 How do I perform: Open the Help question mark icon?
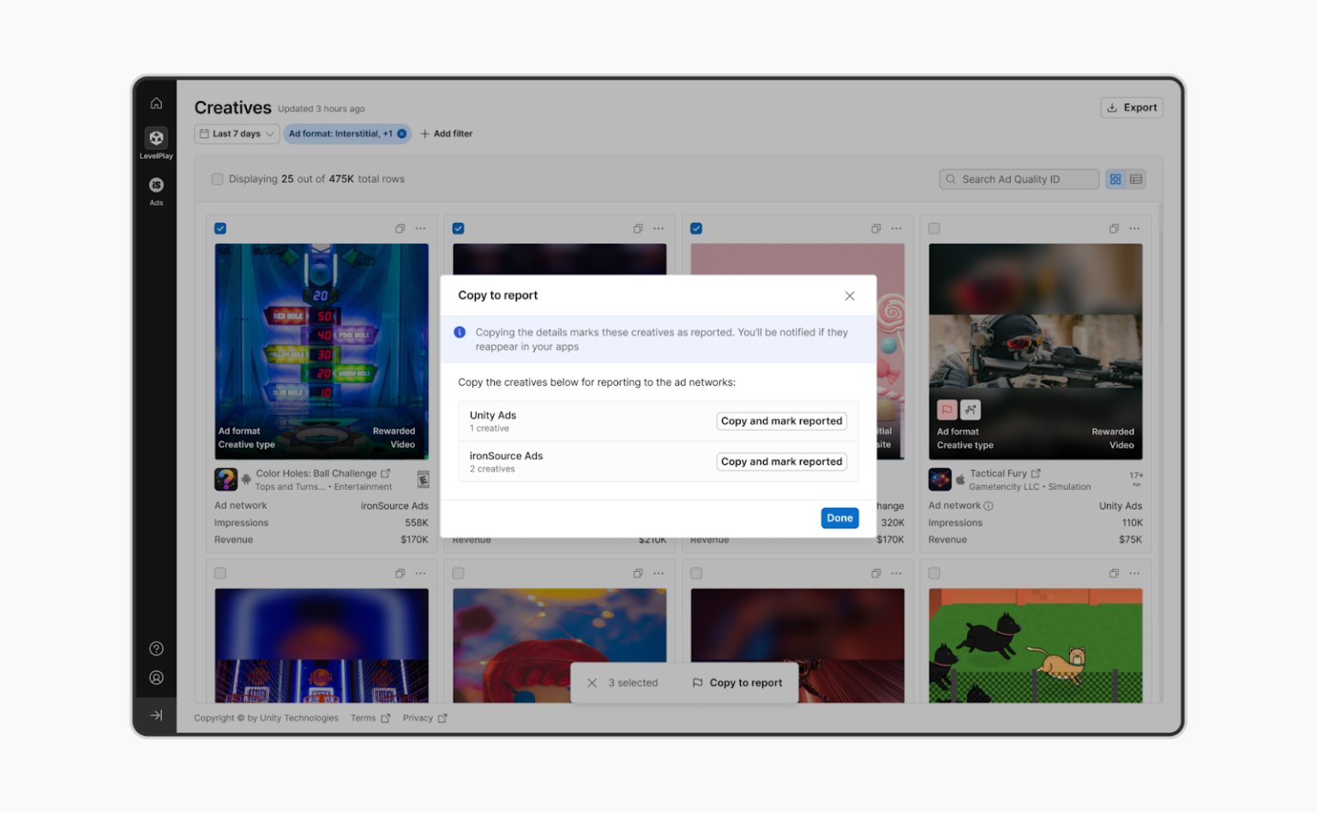(x=156, y=648)
